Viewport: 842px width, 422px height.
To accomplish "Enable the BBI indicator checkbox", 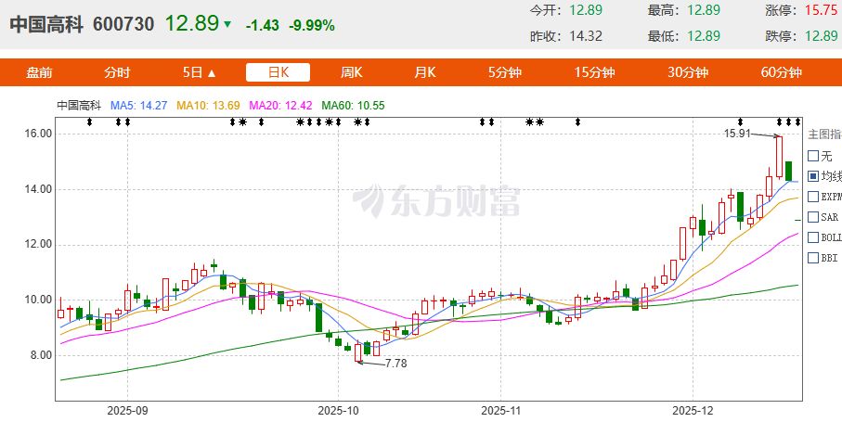I will click(813, 258).
